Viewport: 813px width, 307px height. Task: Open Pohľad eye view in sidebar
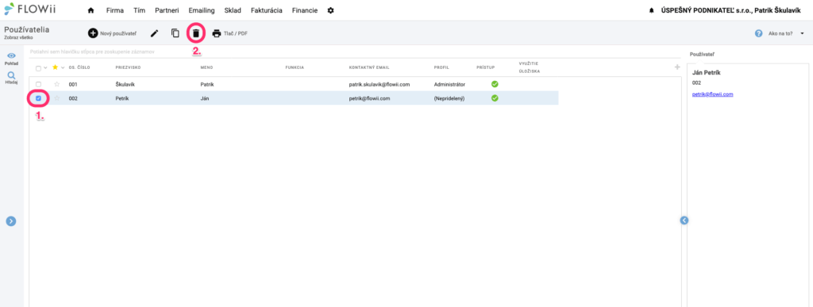pyautogui.click(x=11, y=59)
